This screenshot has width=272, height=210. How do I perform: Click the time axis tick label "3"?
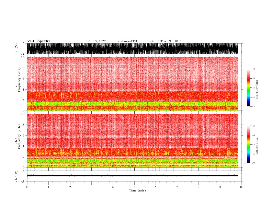pos(91,187)
